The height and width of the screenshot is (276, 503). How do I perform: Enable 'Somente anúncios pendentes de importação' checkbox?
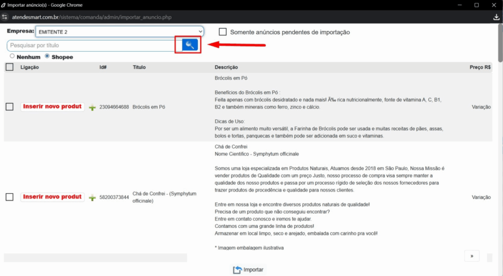click(223, 32)
